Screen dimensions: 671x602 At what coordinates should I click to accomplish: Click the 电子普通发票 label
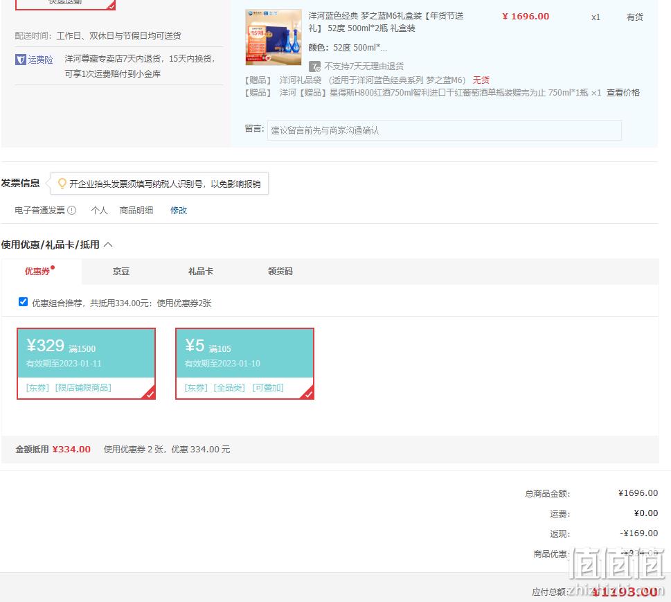pos(39,210)
